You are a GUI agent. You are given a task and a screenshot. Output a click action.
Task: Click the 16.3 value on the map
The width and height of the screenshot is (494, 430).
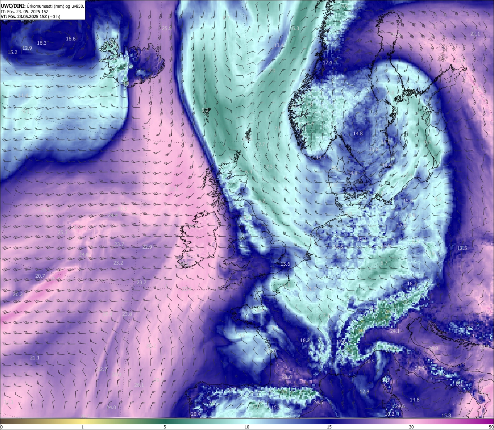pyautogui.click(x=42, y=43)
